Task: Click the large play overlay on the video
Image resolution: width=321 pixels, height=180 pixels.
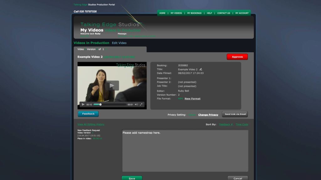Action: pos(112,85)
